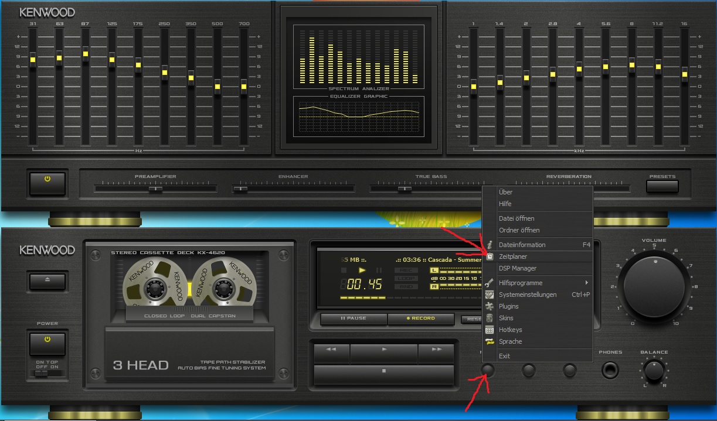Click the Dateiinformation info icon in menu
This screenshot has height=421, width=717.
tap(490, 244)
